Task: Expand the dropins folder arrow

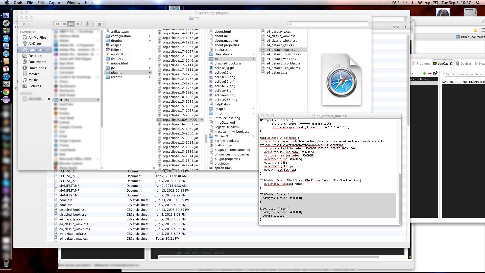Action: coord(150,41)
